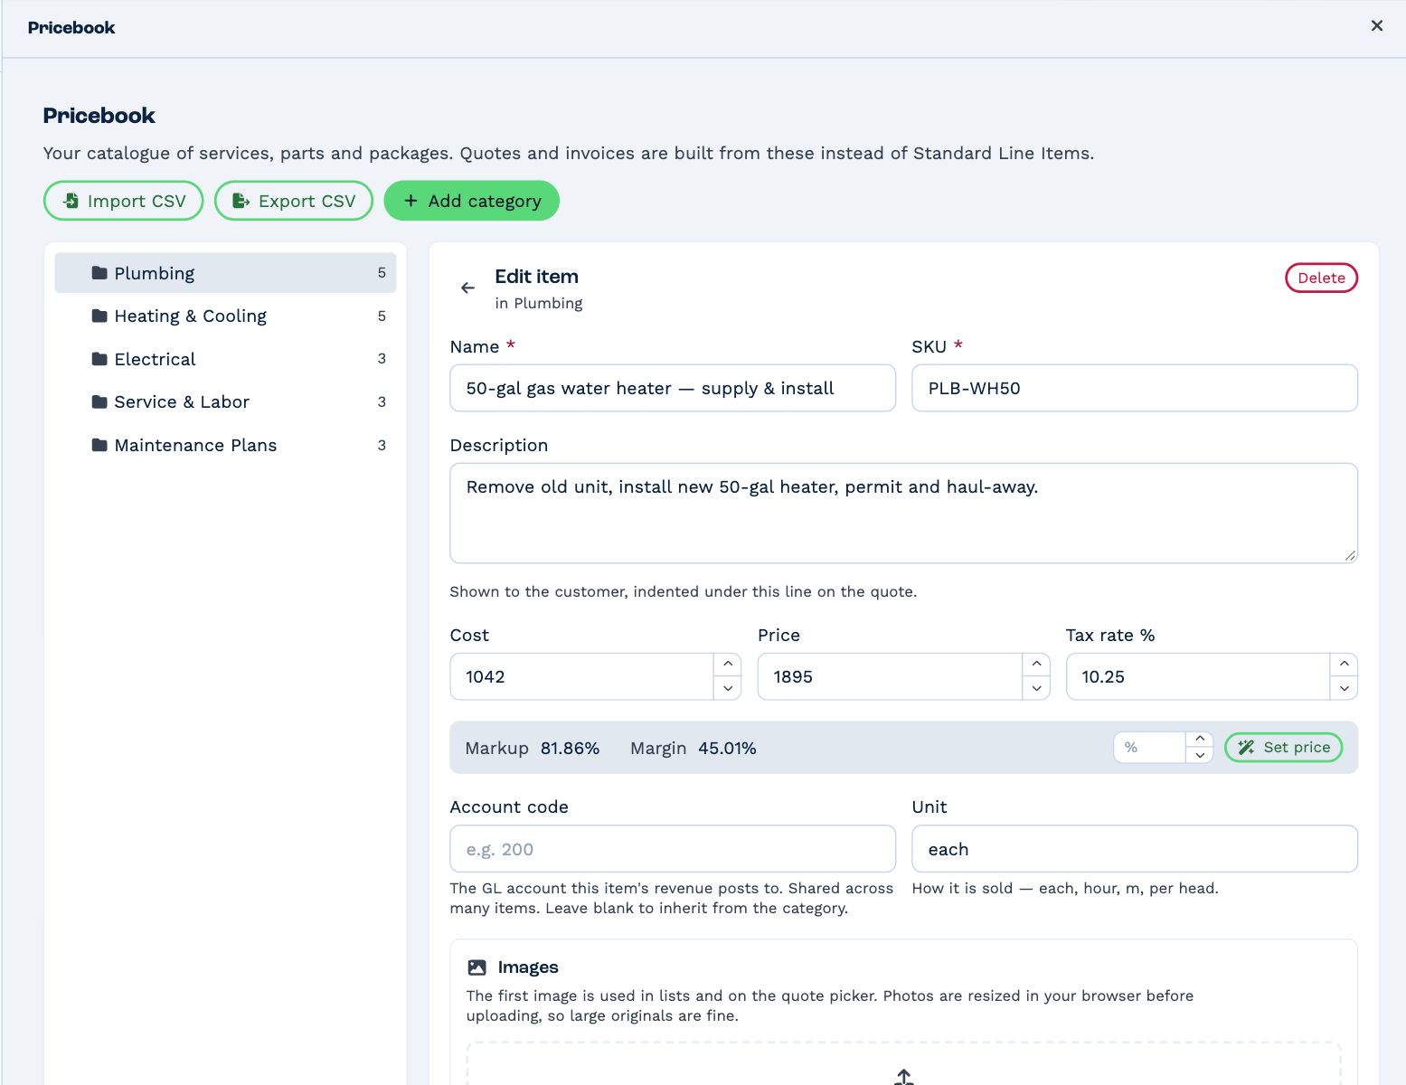Open the Plumbing category

click(x=225, y=273)
